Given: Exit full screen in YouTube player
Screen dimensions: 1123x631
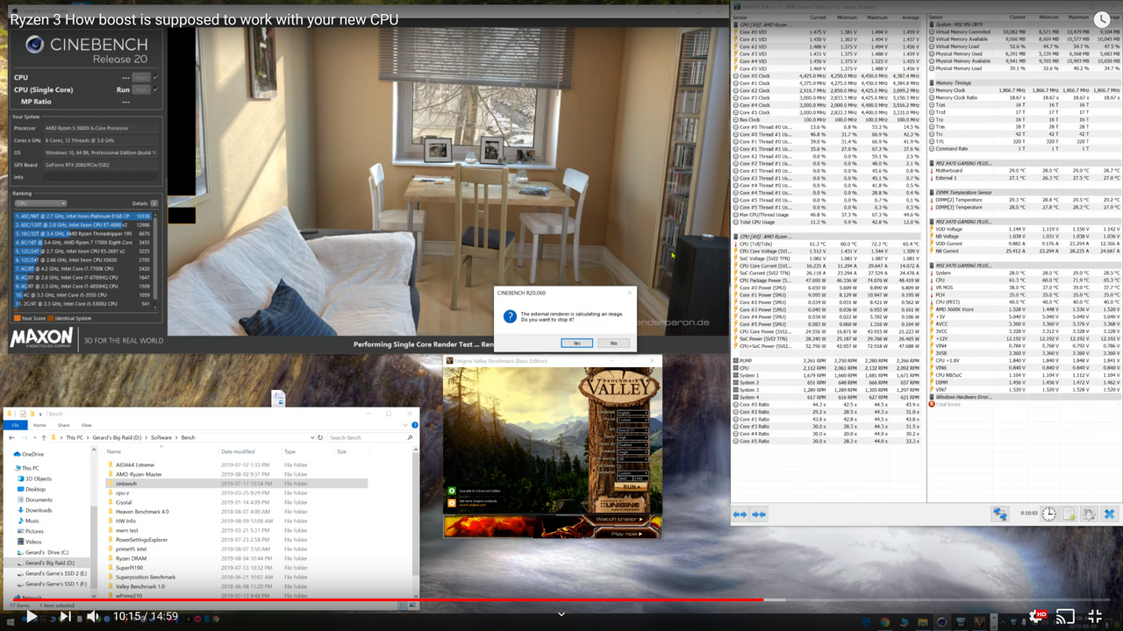Looking at the screenshot, I should 1094,616.
